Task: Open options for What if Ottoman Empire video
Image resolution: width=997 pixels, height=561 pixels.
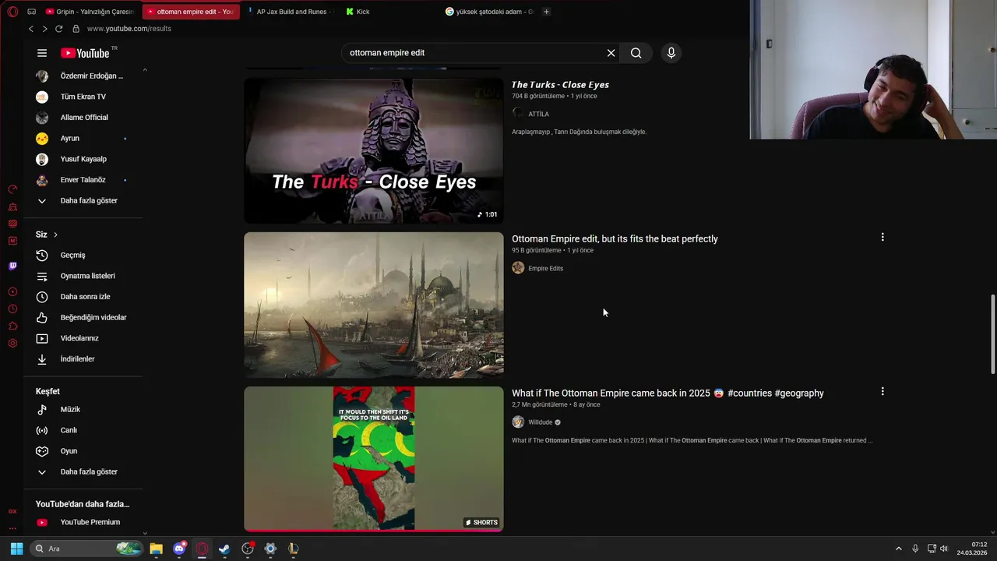Action: [883, 391]
